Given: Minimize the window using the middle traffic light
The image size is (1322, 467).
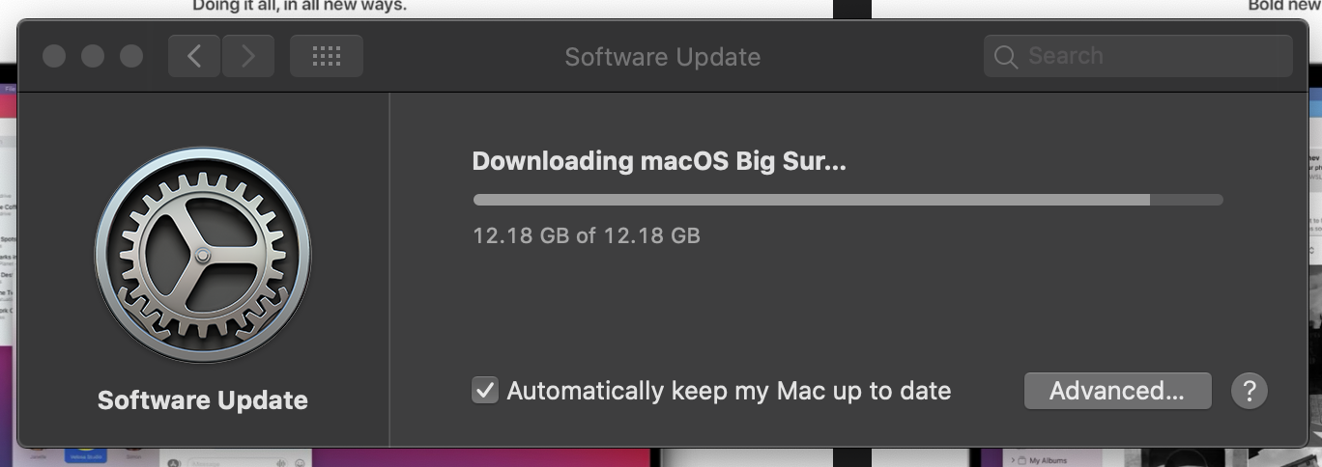Looking at the screenshot, I should coord(93,56).
